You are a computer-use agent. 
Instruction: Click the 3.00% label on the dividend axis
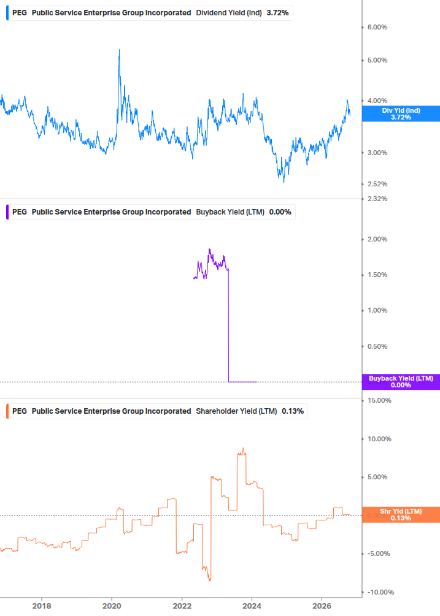tap(377, 153)
